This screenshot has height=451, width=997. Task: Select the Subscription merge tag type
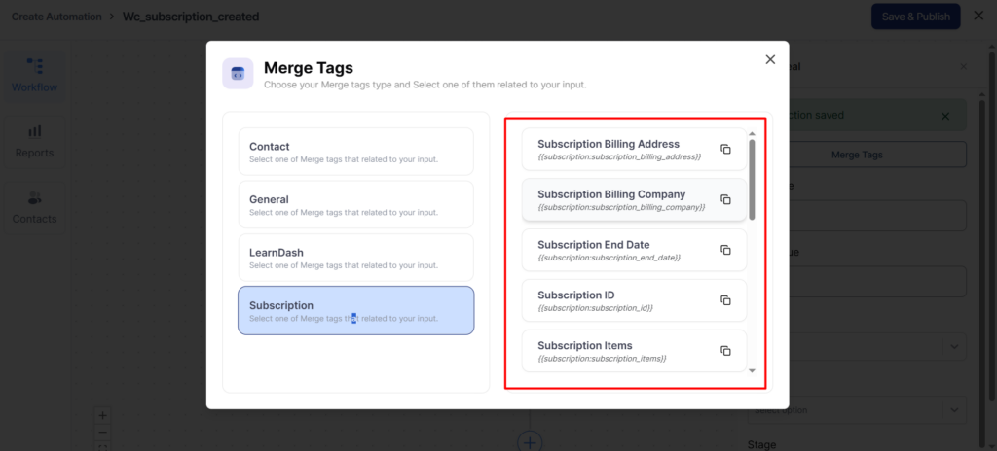click(x=355, y=310)
